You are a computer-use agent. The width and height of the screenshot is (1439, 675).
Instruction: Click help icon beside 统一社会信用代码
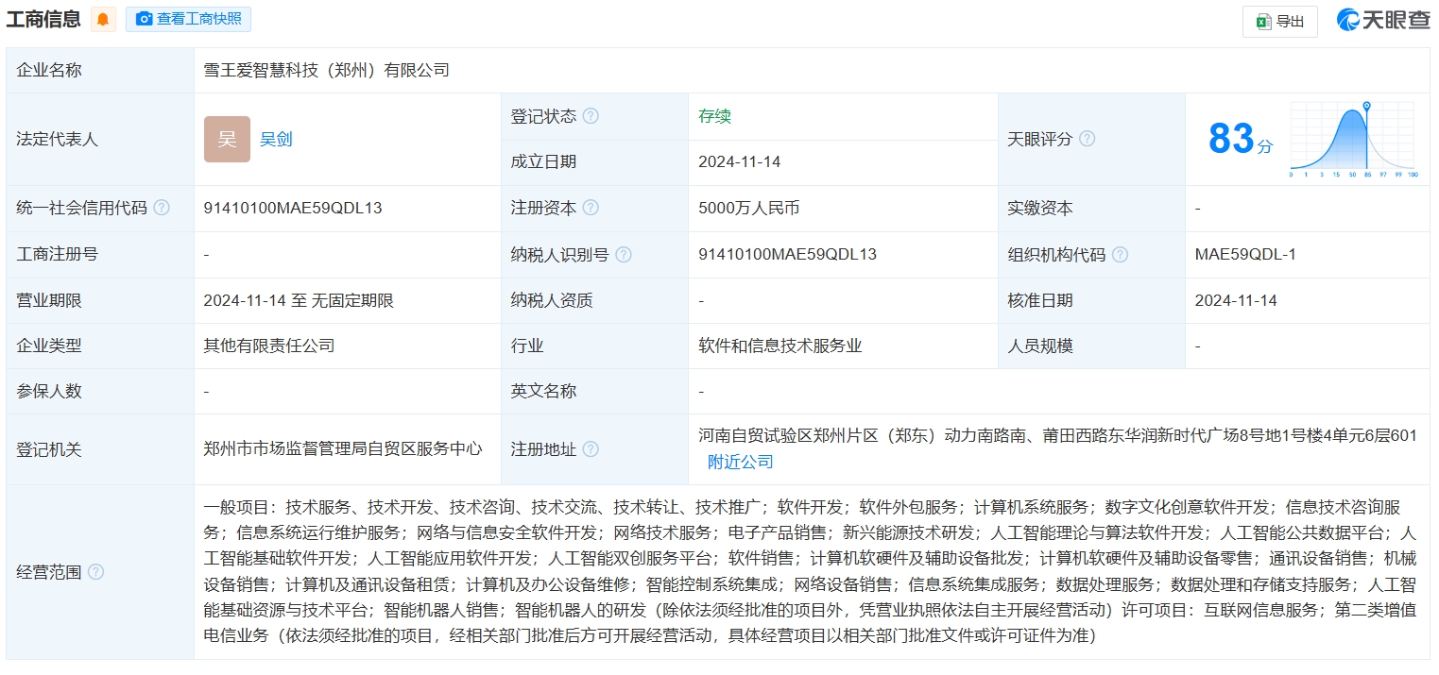162,208
